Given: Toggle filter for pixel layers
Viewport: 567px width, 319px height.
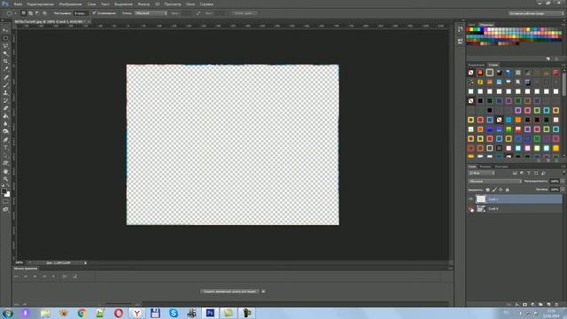Looking at the screenshot, I should (515, 174).
